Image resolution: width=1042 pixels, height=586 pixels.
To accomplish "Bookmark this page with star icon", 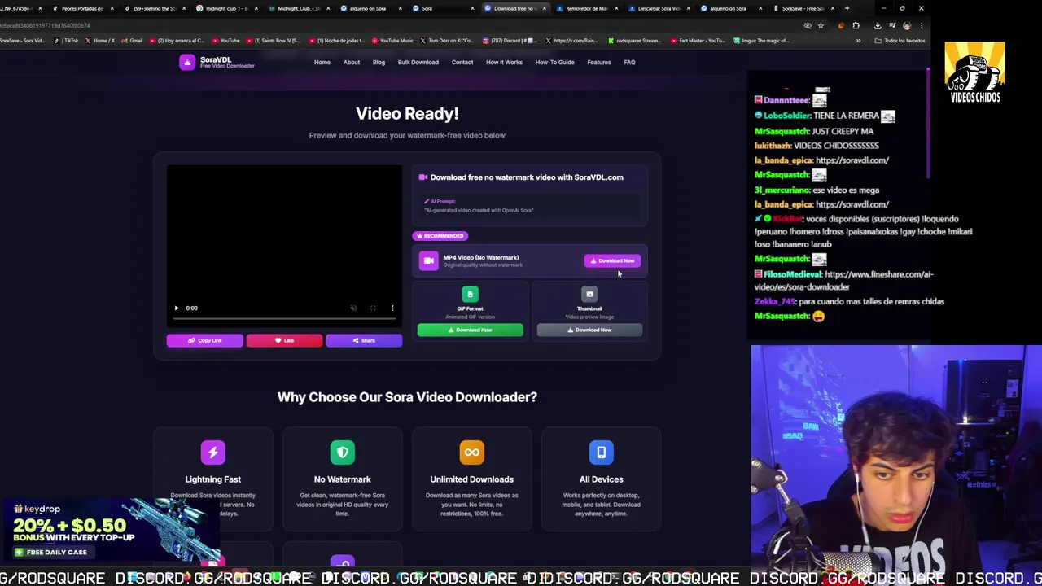I will coord(821,25).
